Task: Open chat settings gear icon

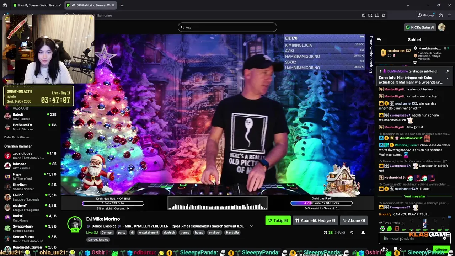Action: (x=427, y=250)
